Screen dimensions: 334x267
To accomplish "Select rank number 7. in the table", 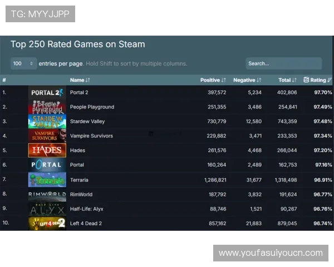I will (x=4, y=179).
